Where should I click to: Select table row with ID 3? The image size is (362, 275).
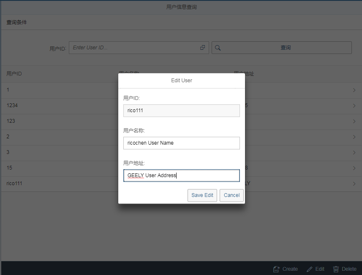point(182,153)
